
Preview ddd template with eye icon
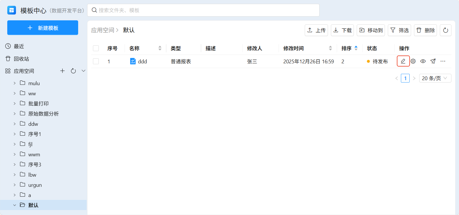coord(423,61)
